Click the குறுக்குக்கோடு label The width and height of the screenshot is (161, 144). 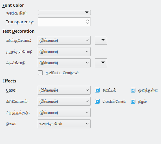(x=20, y=52)
